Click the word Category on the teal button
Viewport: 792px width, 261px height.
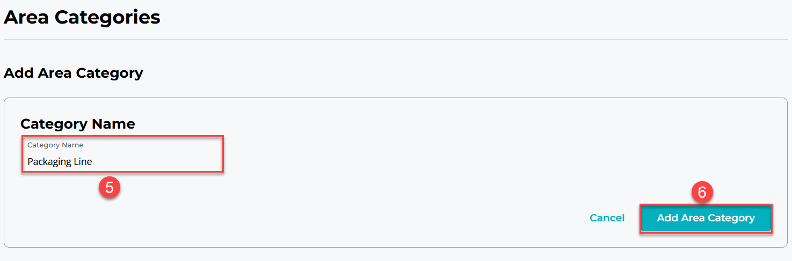731,218
